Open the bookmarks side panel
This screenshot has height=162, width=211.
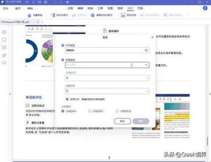pos(4,40)
